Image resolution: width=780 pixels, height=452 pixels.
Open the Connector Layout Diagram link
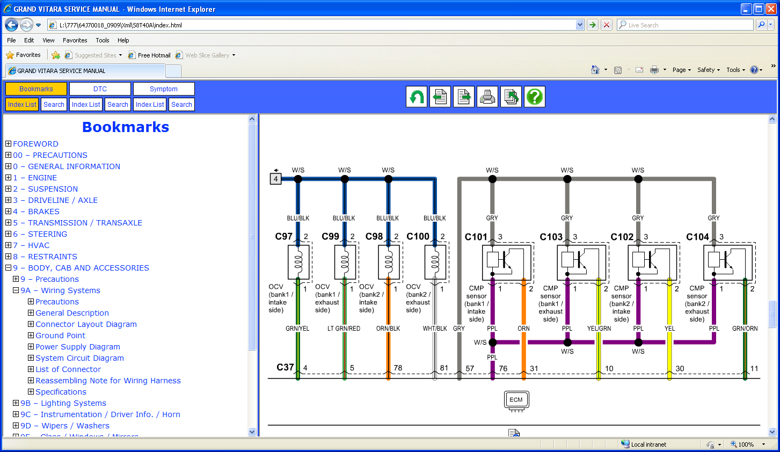[x=86, y=324]
